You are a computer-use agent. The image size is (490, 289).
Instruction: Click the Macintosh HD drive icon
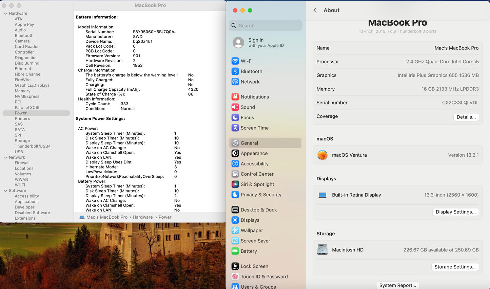click(x=322, y=250)
